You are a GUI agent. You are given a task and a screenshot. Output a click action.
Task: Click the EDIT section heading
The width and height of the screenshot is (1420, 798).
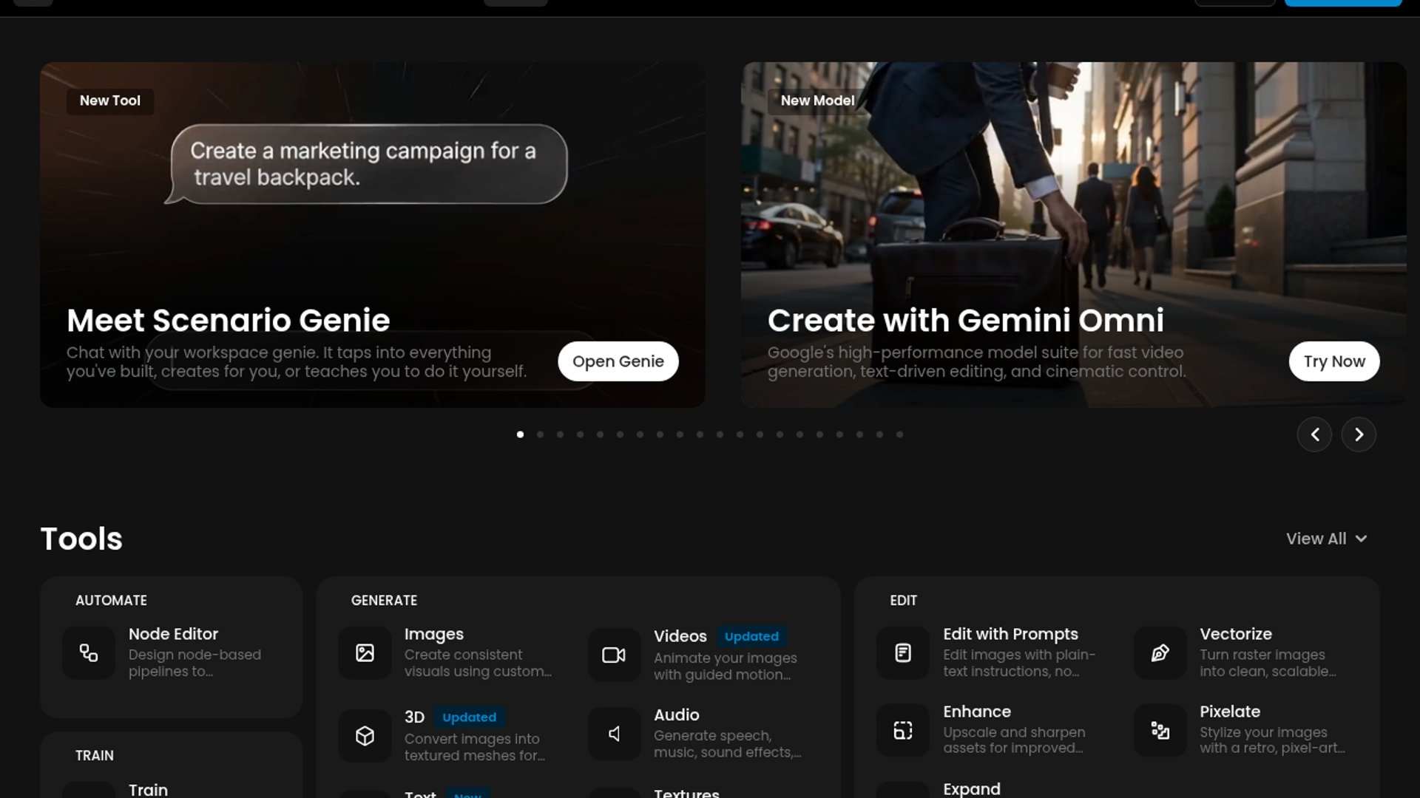pos(903,601)
